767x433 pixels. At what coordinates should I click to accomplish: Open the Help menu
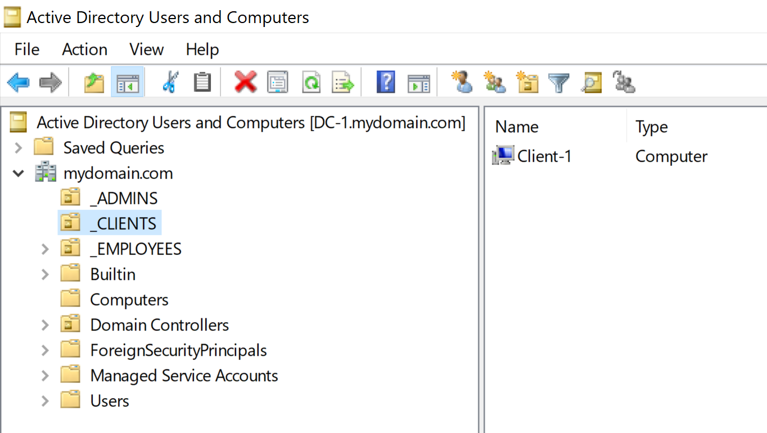coord(202,49)
